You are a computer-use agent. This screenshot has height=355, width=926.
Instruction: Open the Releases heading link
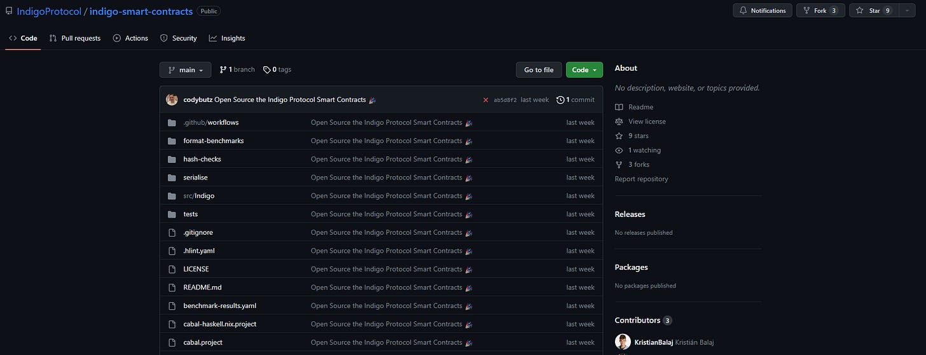tap(630, 214)
